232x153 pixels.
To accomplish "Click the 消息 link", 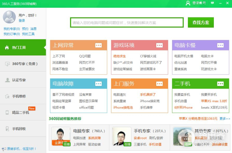I will 33,29.
